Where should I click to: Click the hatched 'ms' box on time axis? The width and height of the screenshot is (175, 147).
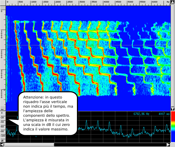(x=3, y=108)
